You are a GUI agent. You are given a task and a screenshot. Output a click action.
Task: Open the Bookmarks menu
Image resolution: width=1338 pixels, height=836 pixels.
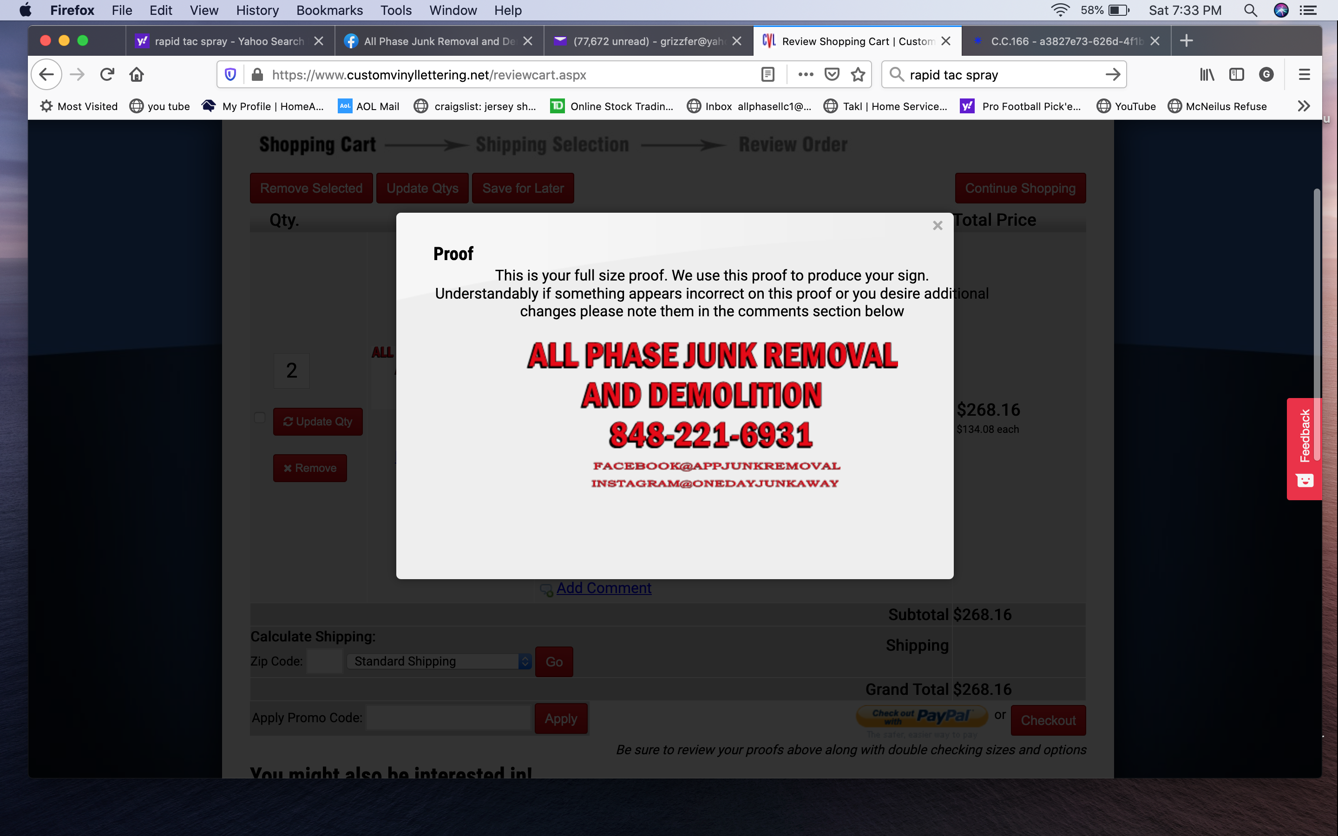(x=329, y=11)
